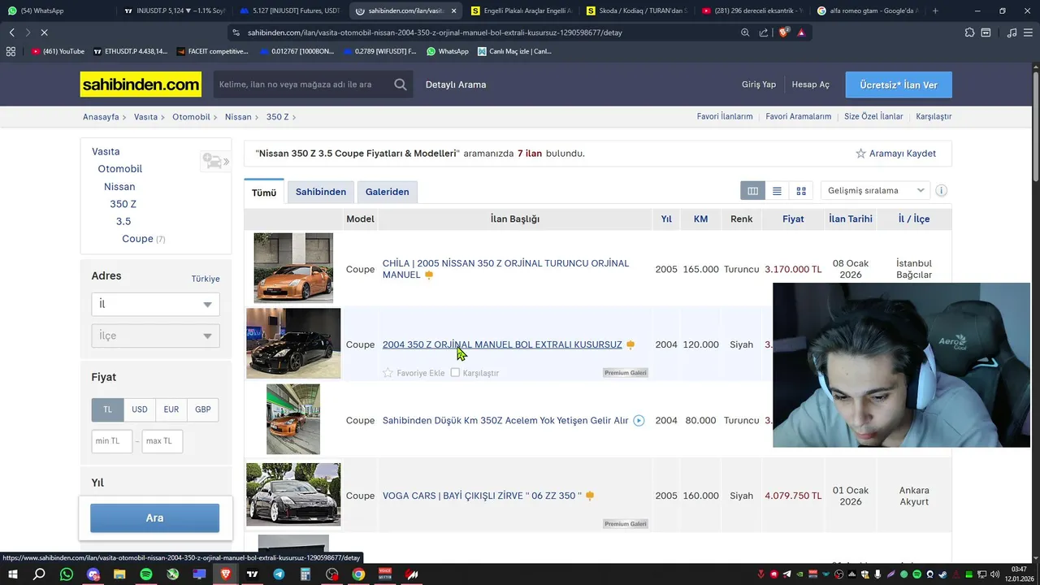Check the Karşılaştır box on 2004 350 Z listing
The image size is (1040, 585).
click(455, 373)
